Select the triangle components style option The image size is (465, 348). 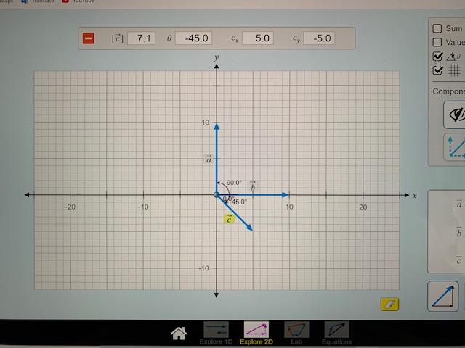pos(455,146)
